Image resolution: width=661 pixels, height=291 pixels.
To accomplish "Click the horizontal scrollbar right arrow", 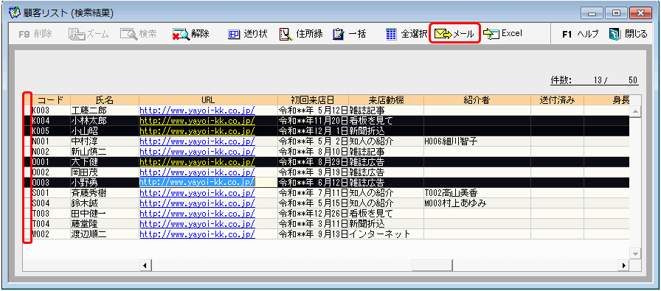I will pos(623,266).
